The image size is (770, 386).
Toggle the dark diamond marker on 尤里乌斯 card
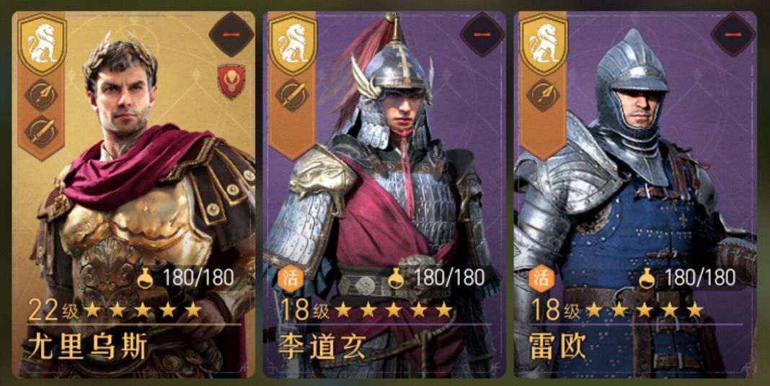(231, 35)
